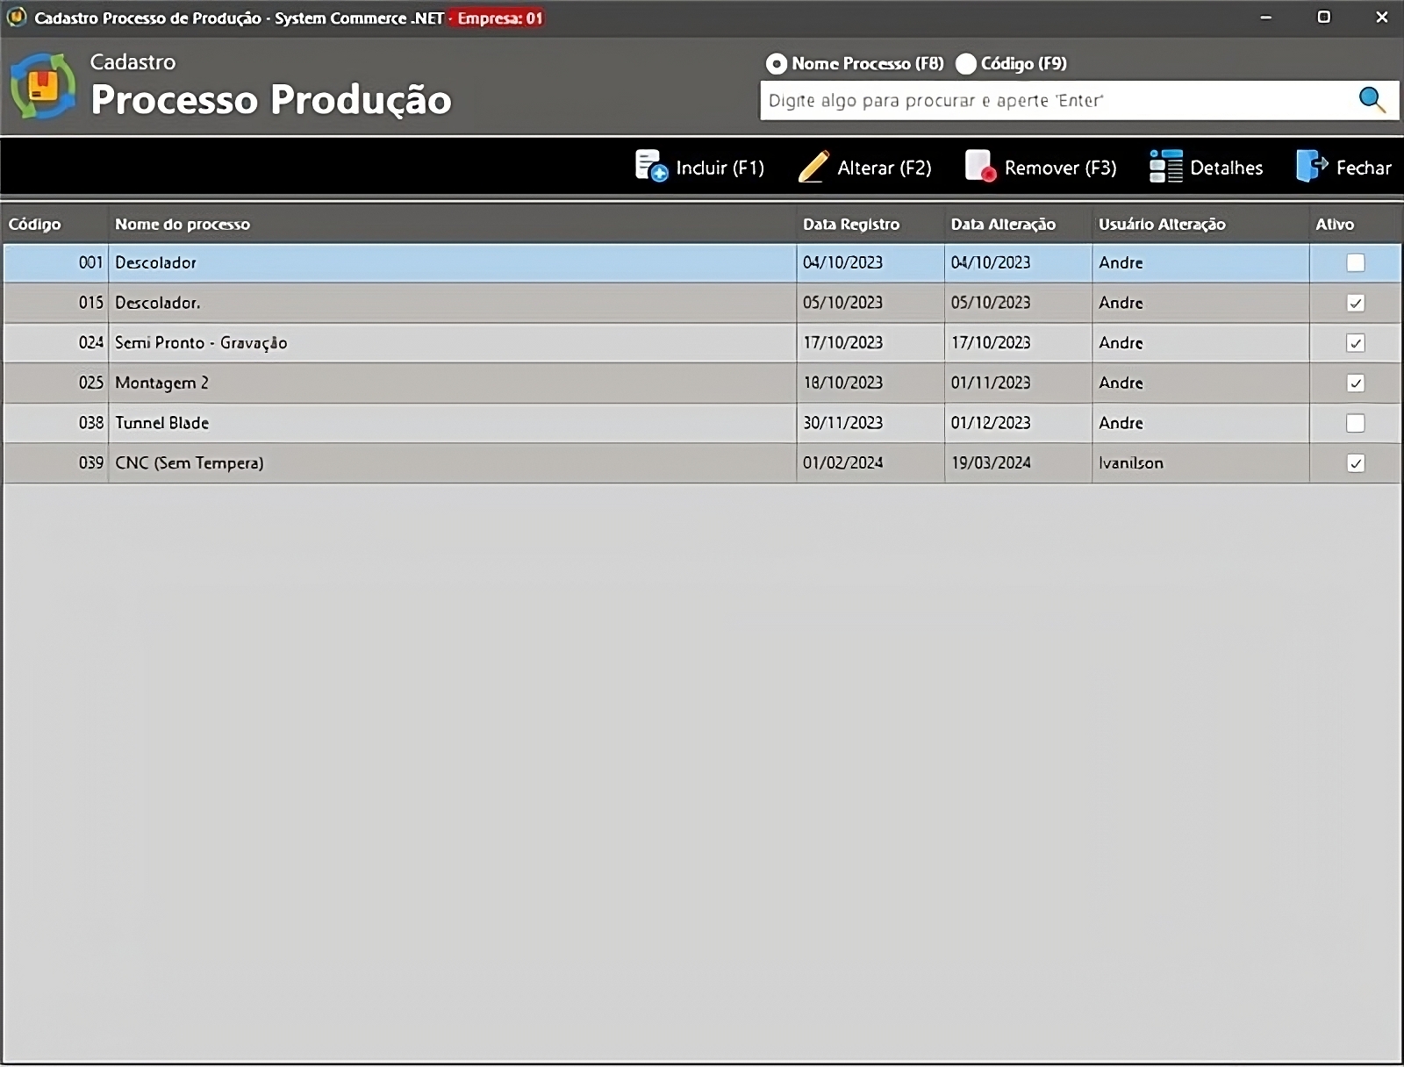The width and height of the screenshot is (1404, 1067).
Task: Sort by Data Registro column header
Action: 851,225
